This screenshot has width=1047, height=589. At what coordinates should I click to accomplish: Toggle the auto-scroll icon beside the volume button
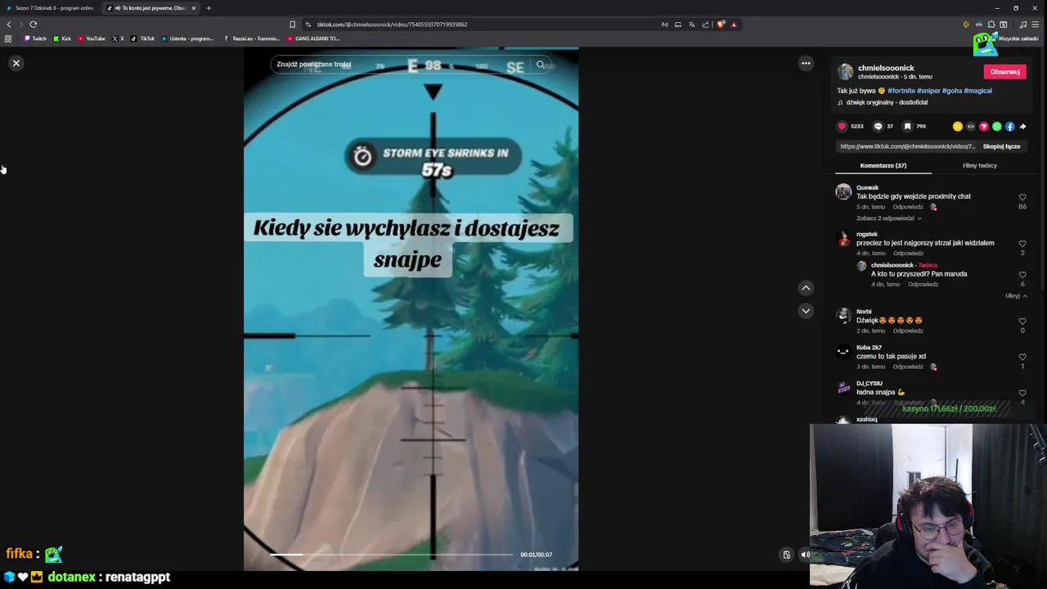(x=787, y=555)
